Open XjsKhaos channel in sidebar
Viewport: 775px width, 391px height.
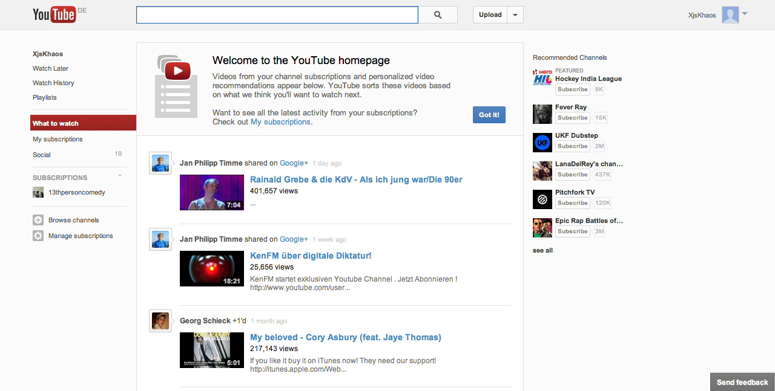48,54
